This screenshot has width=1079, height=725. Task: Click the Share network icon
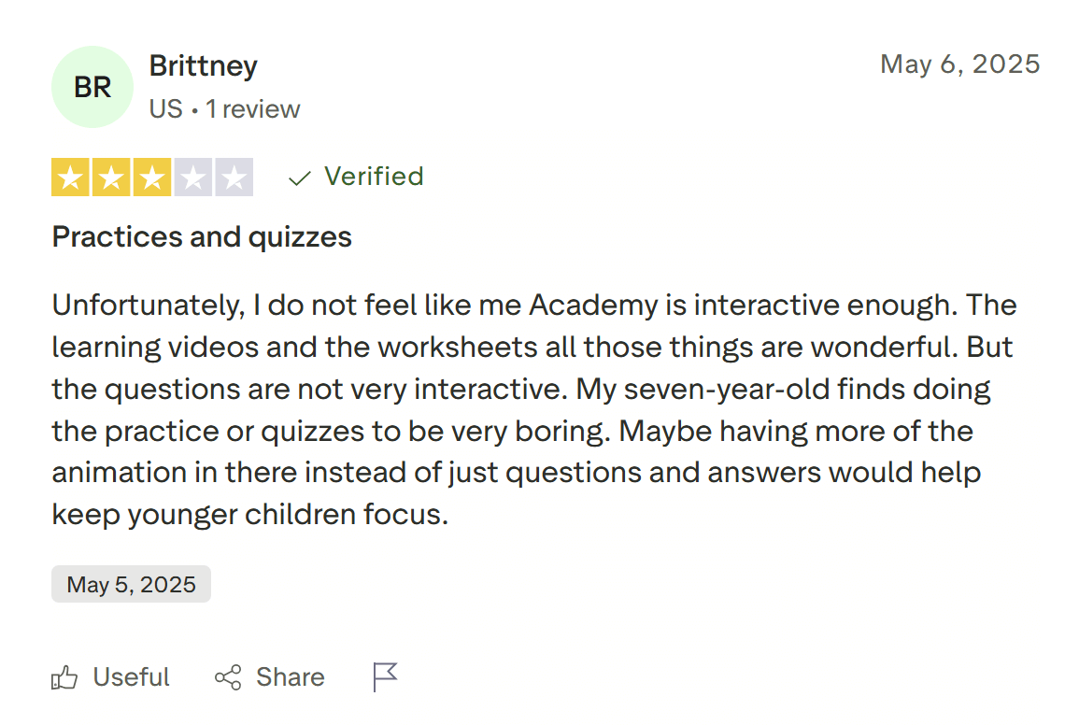pyautogui.click(x=227, y=676)
